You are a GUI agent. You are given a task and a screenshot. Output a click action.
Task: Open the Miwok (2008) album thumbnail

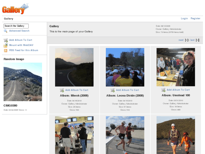(74, 67)
